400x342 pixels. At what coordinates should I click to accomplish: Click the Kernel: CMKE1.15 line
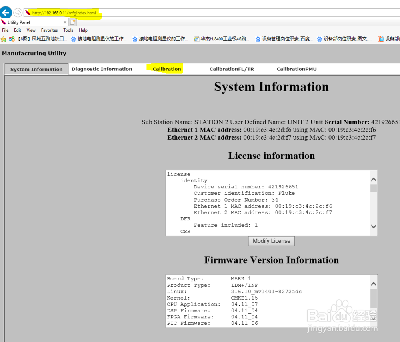click(x=212, y=298)
